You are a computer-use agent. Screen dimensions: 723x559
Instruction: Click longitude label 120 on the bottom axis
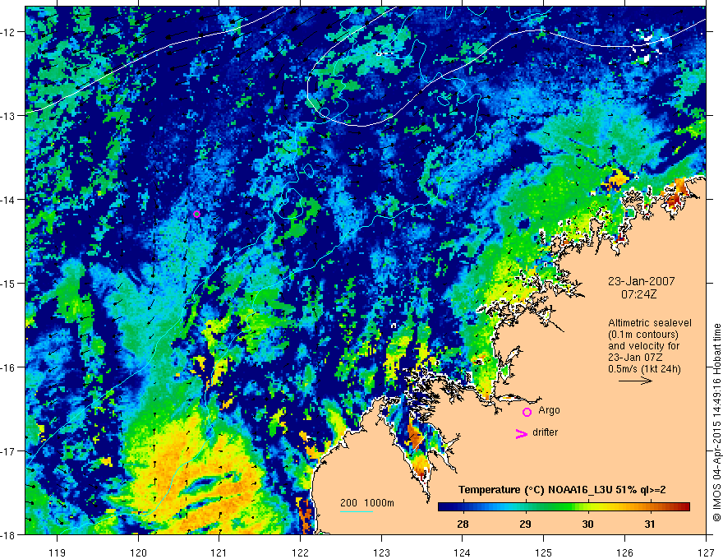(x=138, y=552)
